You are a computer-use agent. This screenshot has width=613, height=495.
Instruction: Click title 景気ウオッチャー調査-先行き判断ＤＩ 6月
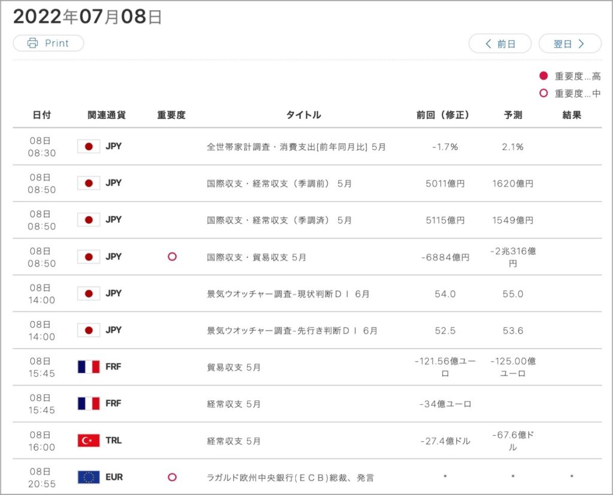292,331
